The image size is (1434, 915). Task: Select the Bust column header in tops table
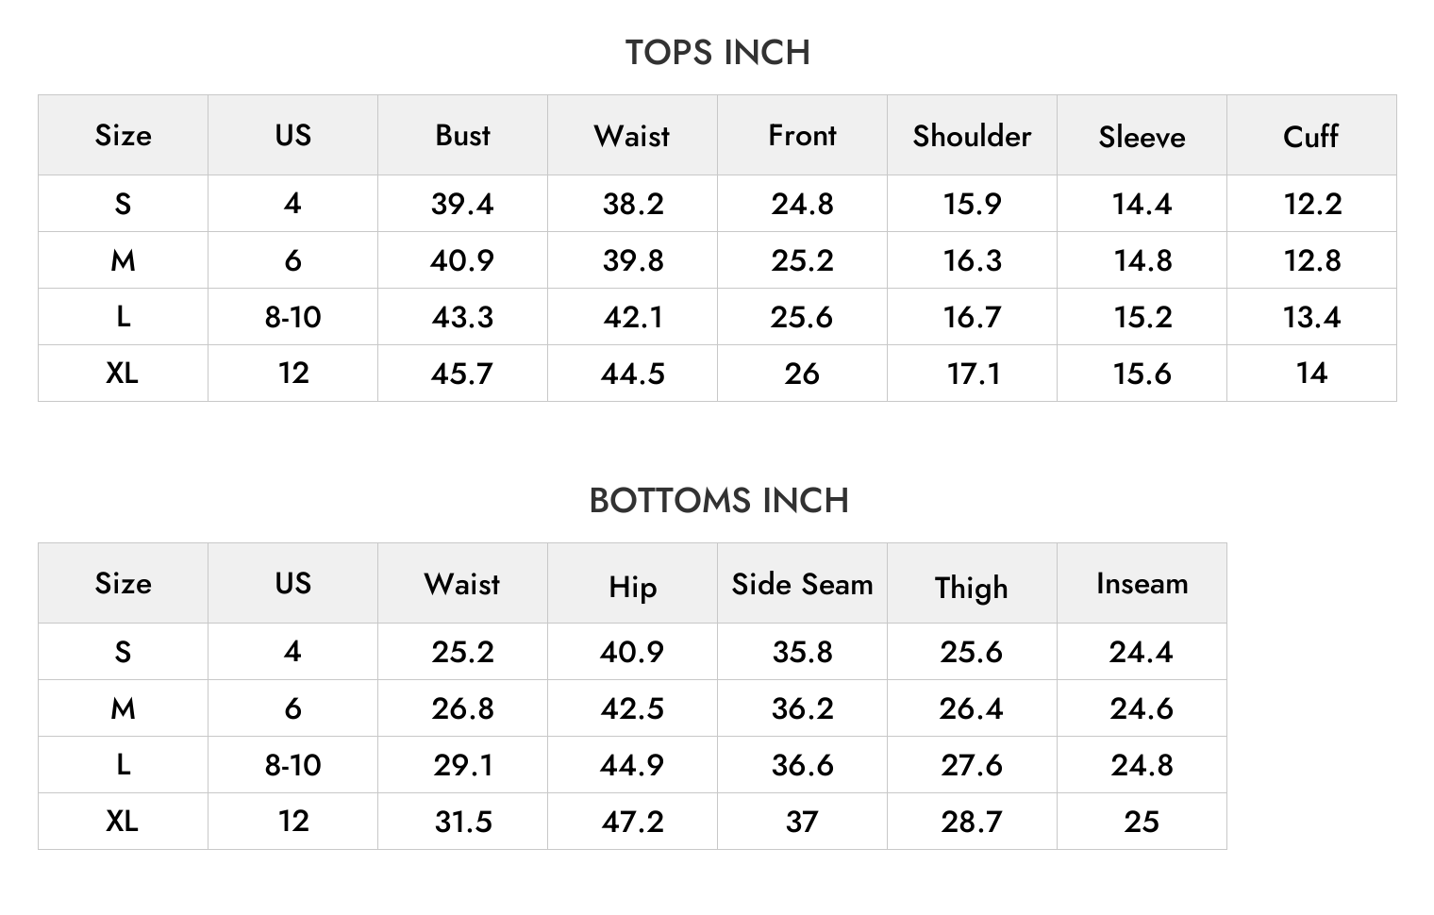pos(462,136)
